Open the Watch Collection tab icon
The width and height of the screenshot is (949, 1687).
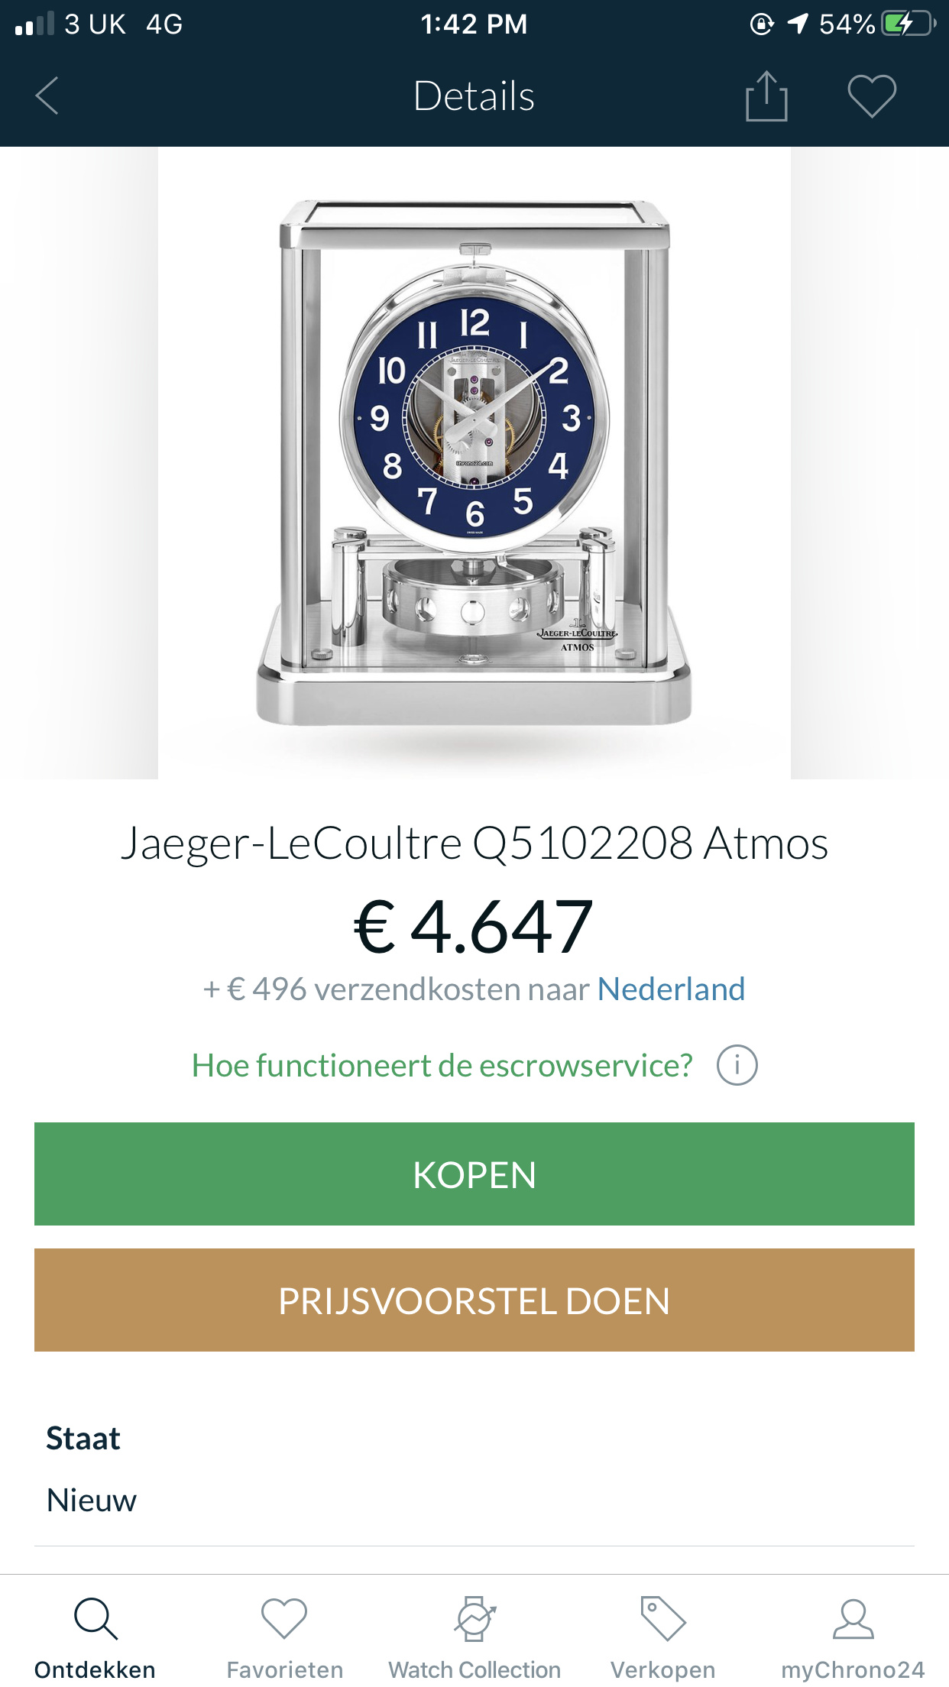click(474, 1618)
